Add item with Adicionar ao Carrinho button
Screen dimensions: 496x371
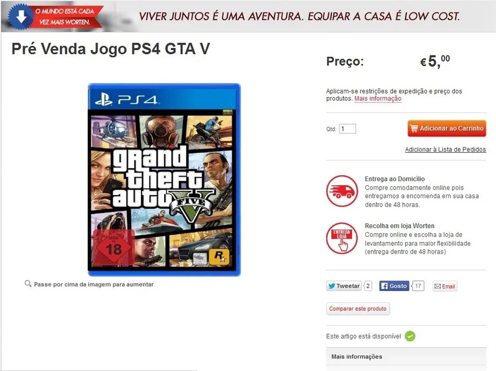pyautogui.click(x=446, y=128)
